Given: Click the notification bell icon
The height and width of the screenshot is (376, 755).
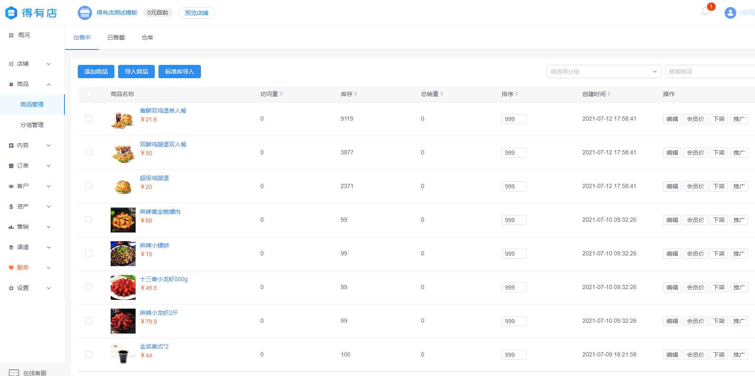Looking at the screenshot, I should [705, 12].
